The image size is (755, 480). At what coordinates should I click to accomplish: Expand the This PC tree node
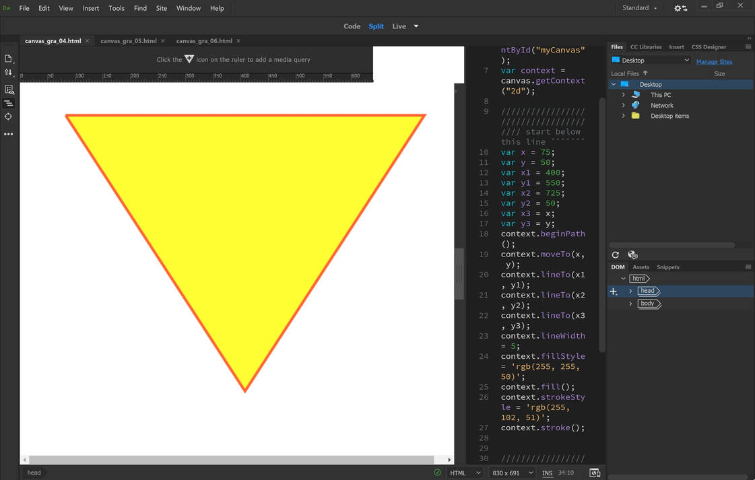(624, 95)
